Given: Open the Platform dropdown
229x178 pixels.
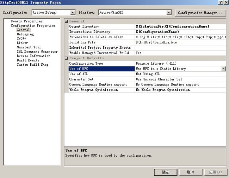Looking at the screenshot, I should click(169, 13).
